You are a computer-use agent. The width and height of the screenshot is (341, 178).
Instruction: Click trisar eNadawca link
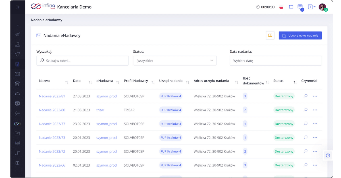coord(100,110)
